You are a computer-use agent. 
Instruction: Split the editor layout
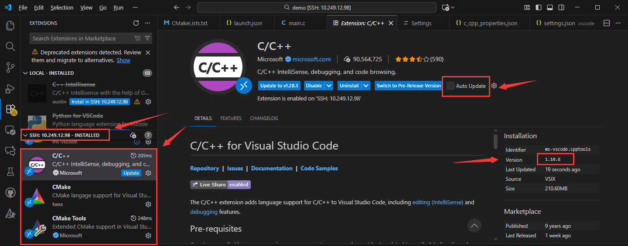click(x=607, y=23)
